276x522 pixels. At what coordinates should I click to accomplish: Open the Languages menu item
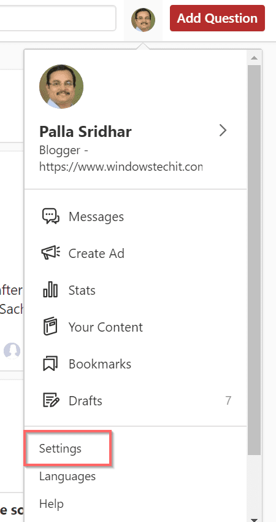click(67, 476)
